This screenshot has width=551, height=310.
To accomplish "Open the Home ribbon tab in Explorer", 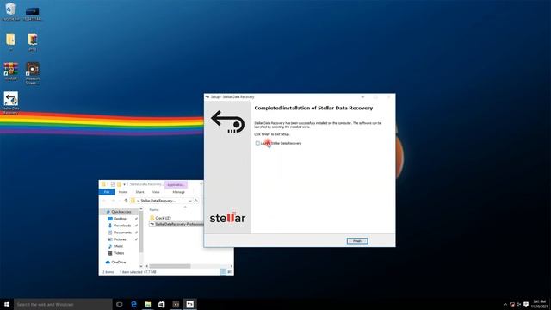I will click(x=123, y=192).
